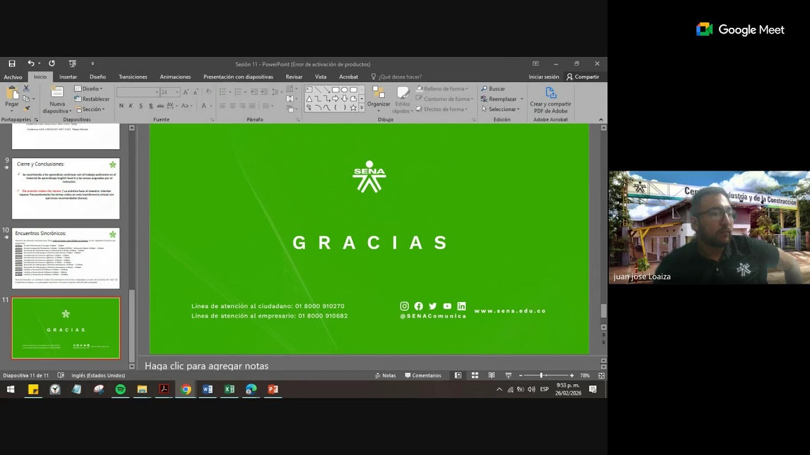Image resolution: width=810 pixels, height=455 pixels.
Task: Click the zoom in plus button
Action: 572,375
